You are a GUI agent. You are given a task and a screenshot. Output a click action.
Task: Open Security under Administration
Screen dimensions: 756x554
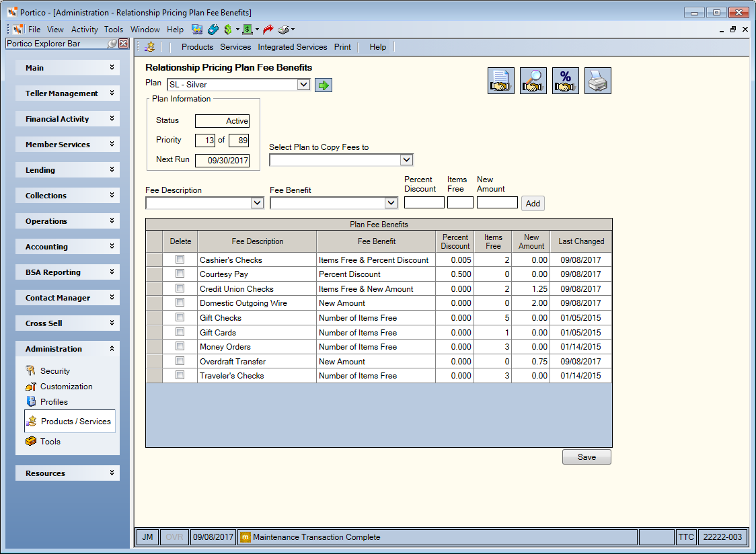(x=55, y=370)
